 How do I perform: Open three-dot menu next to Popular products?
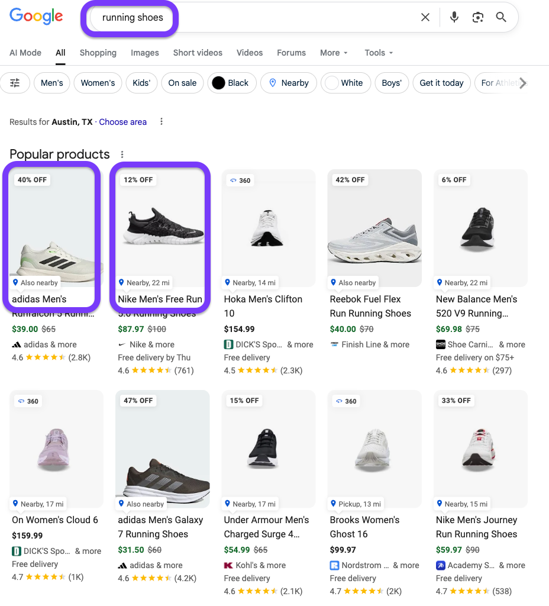(x=122, y=154)
